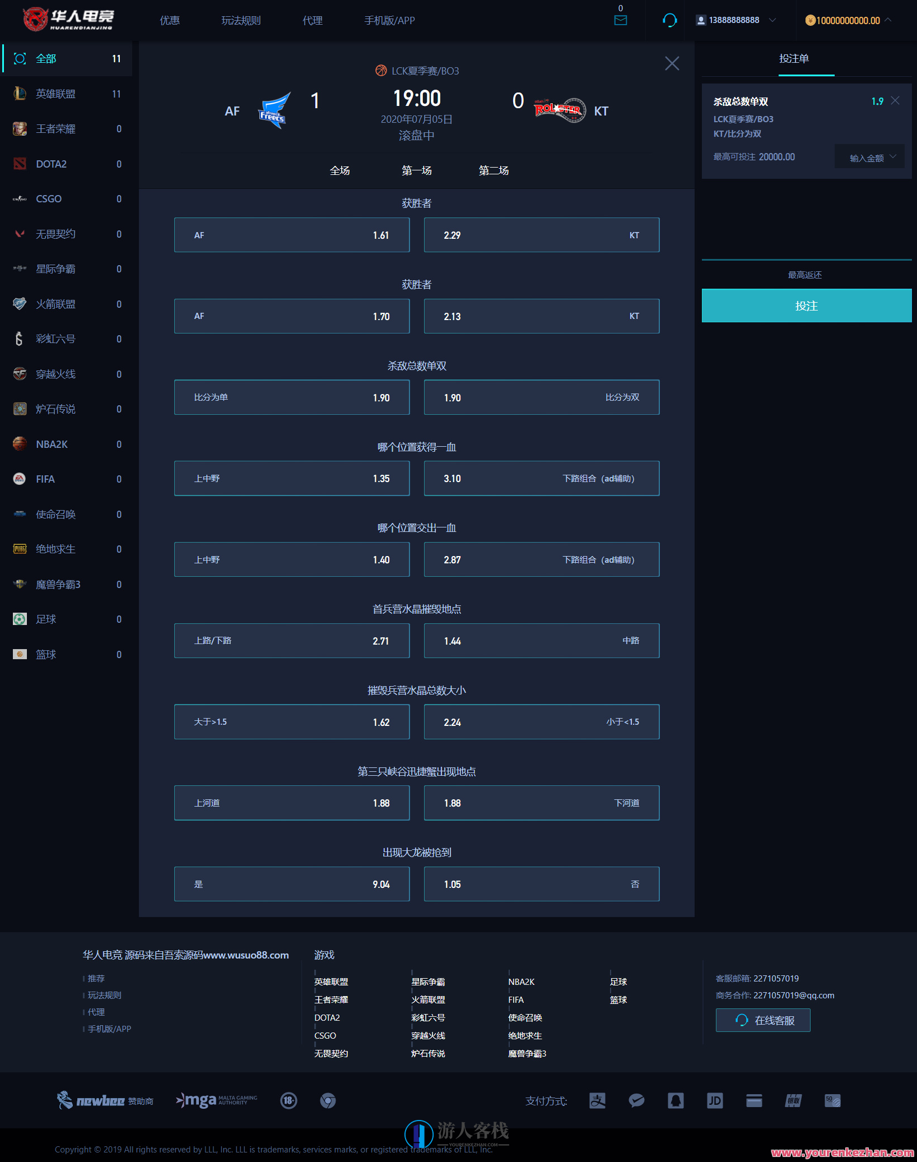
Task: Select the DOTA2 game icon in sidebar
Action: tap(20, 164)
